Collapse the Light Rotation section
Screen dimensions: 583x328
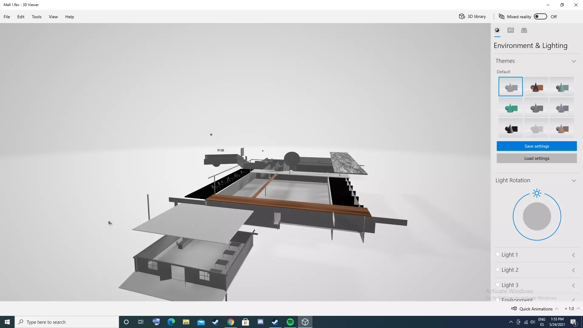pos(574,180)
